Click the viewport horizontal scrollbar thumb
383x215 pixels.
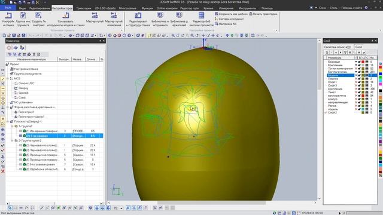211,202
